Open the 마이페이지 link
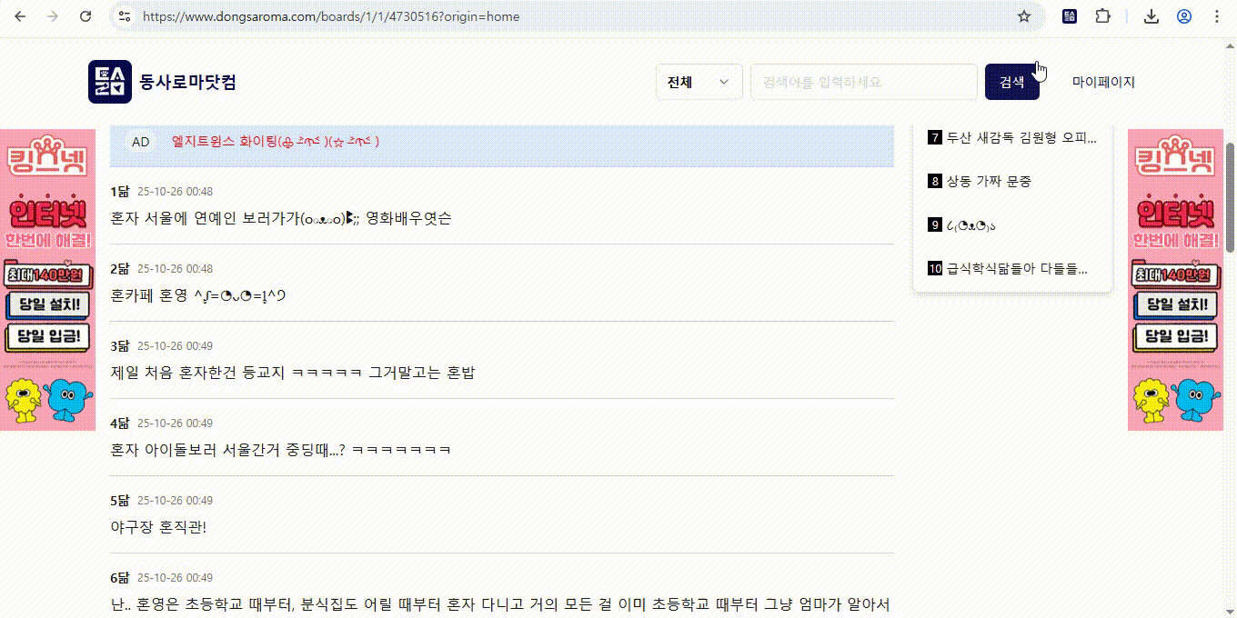 point(1103,82)
